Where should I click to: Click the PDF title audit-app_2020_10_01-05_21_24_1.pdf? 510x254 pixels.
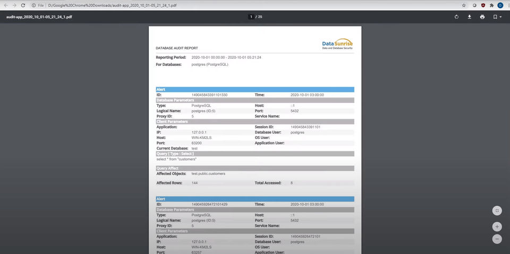coord(39,17)
